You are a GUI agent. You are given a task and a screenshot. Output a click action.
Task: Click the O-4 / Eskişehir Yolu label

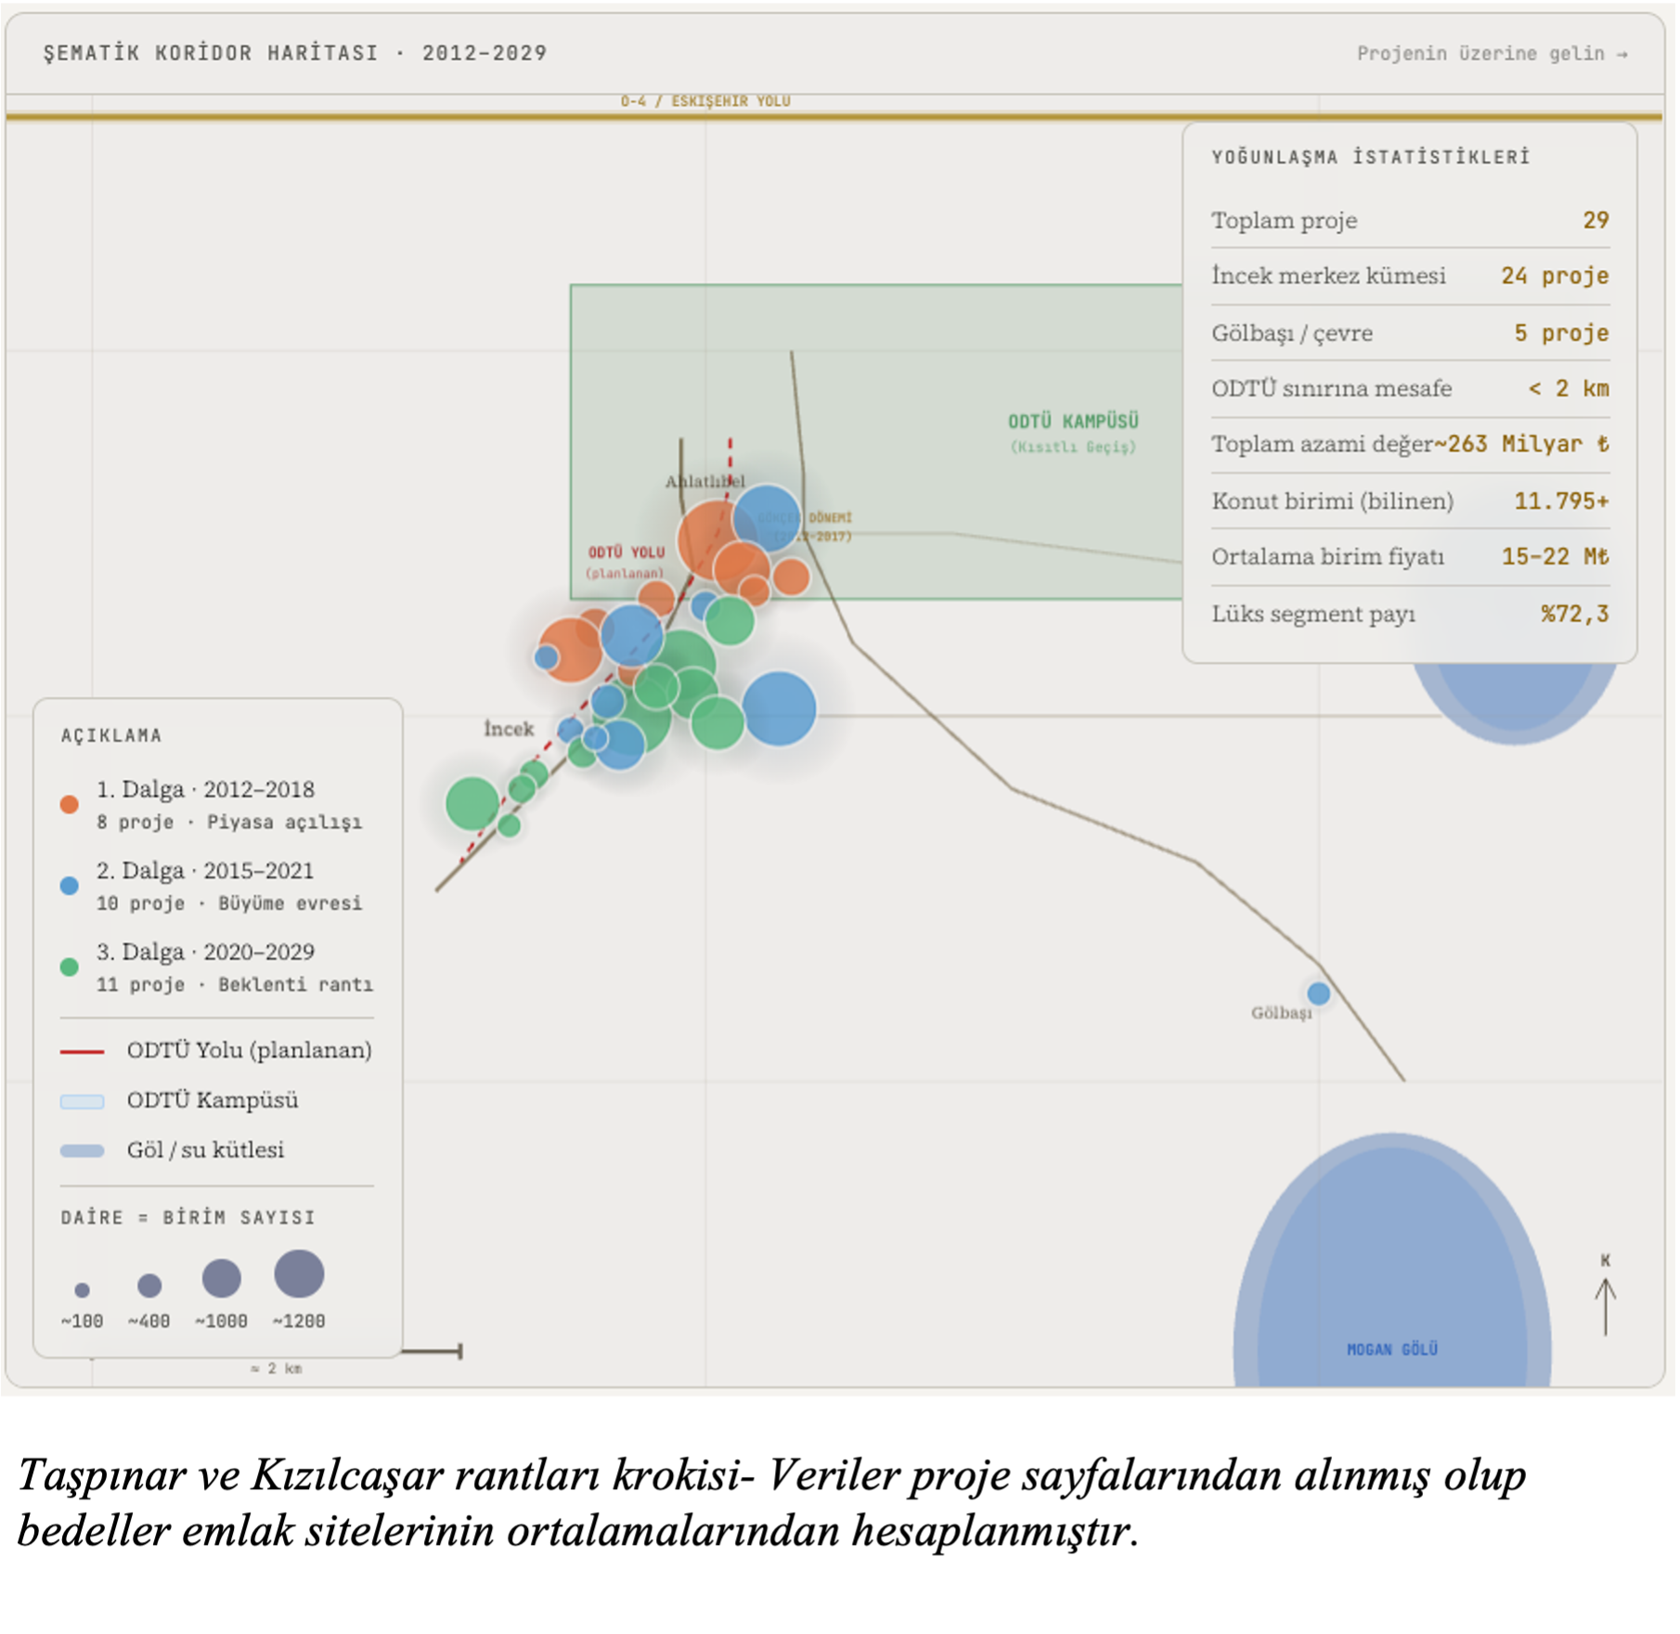click(705, 101)
